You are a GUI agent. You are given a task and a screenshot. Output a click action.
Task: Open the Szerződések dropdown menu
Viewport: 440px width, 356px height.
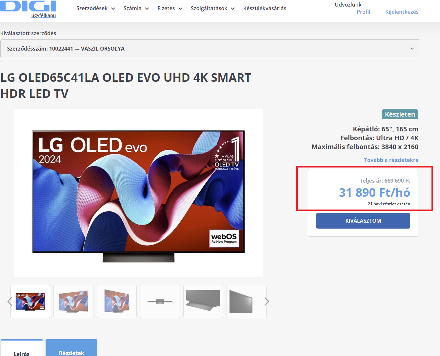pyautogui.click(x=96, y=8)
